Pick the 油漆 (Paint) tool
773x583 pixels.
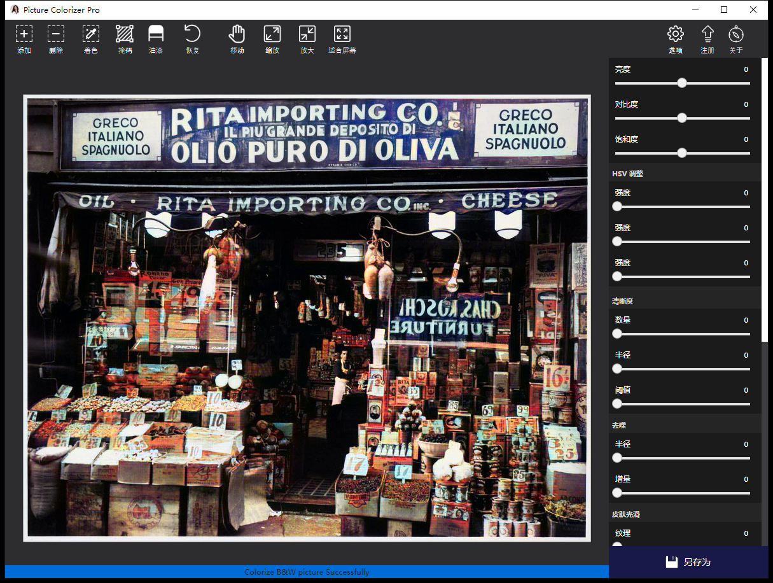click(x=156, y=34)
